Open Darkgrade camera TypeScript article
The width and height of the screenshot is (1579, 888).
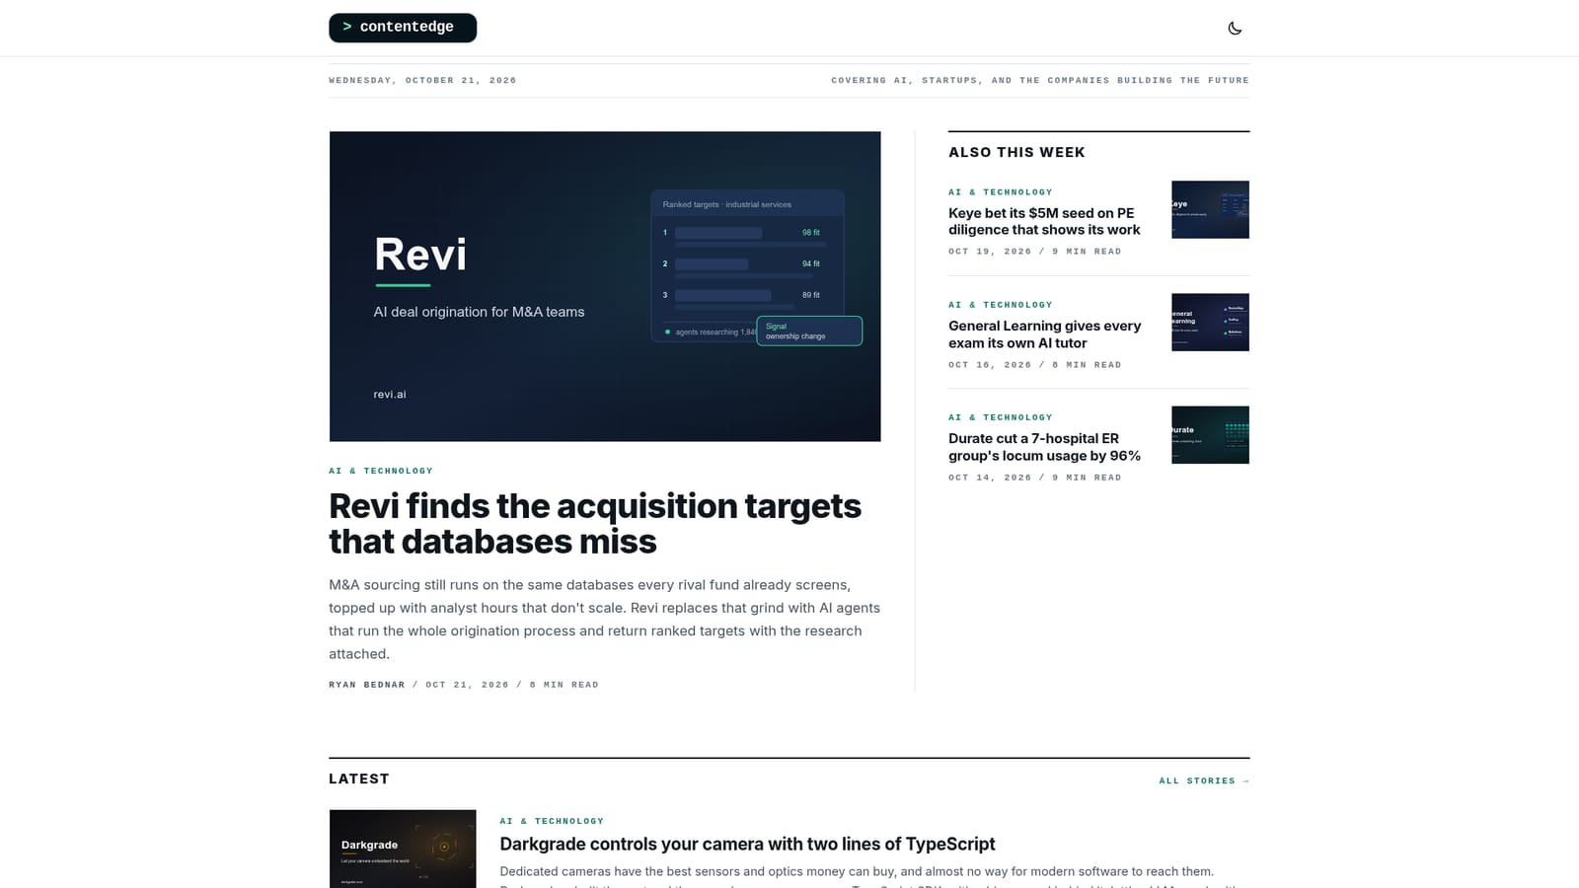[747, 844]
